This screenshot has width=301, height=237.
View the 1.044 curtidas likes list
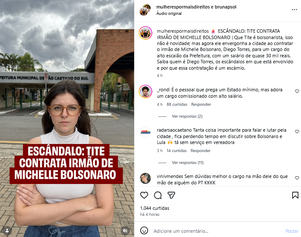tap(155, 208)
